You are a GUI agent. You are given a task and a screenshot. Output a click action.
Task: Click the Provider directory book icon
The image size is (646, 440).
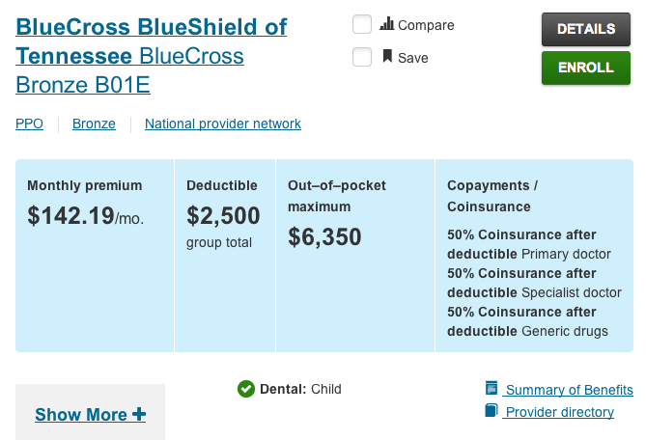point(492,410)
